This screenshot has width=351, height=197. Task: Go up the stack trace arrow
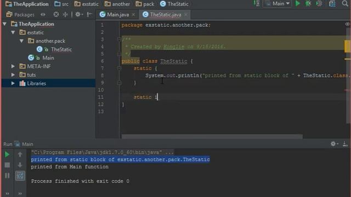coord(20,154)
